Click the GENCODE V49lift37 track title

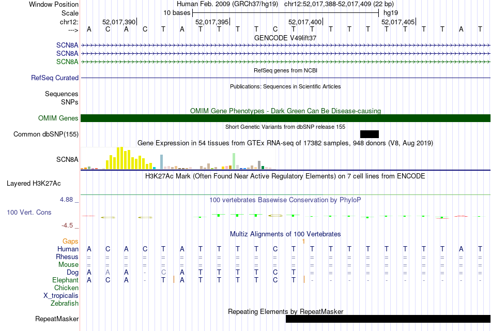[285, 38]
